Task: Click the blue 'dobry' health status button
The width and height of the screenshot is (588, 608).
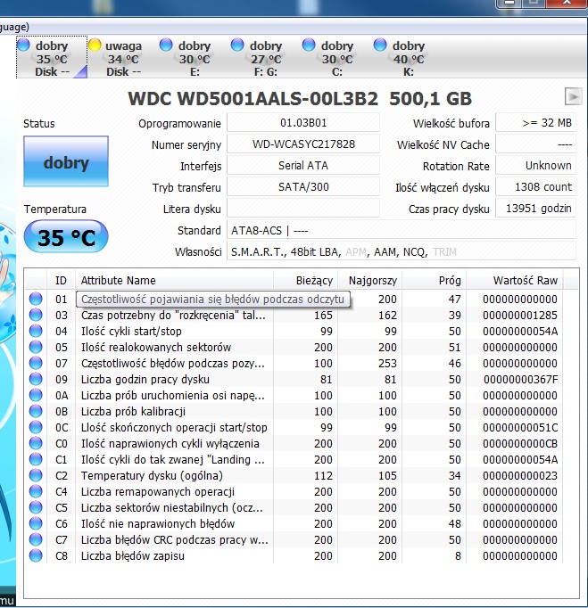Action: (x=66, y=161)
